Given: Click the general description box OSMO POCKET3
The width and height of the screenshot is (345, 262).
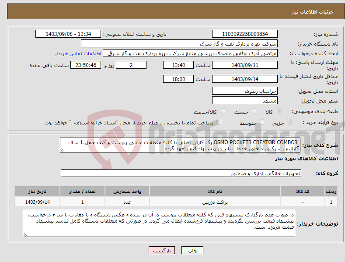Looking at the screenshot, I should (x=180, y=145).
